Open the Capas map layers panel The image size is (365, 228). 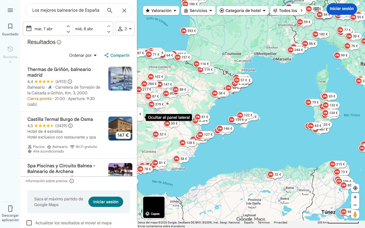pos(154,207)
